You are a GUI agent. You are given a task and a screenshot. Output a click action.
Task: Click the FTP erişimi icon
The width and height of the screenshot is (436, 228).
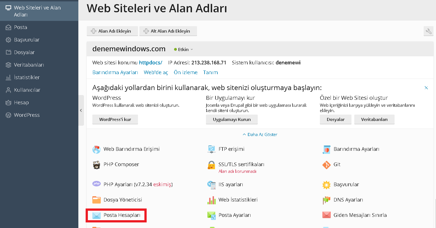tap(212, 149)
